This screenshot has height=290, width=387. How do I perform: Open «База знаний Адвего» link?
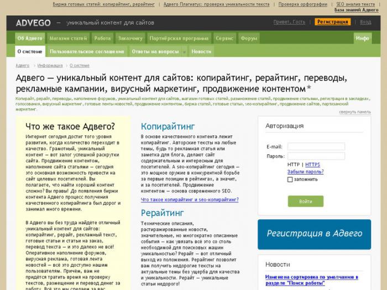click(x=357, y=10)
